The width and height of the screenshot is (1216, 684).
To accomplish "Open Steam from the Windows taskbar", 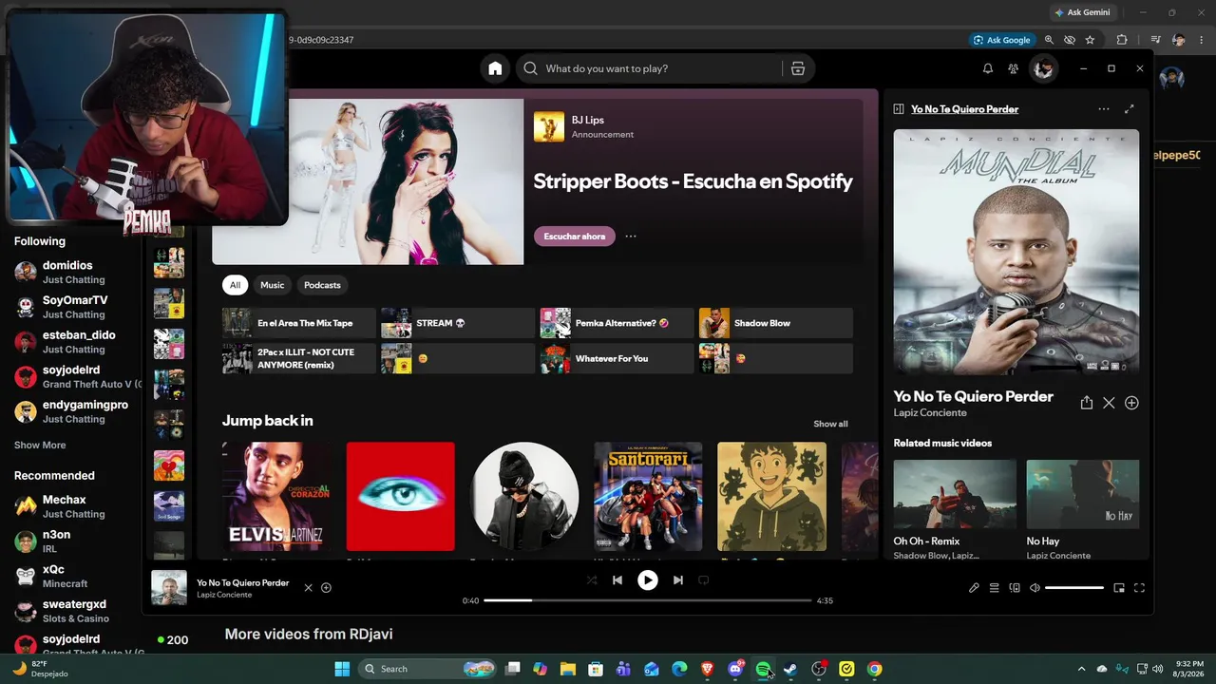I will [x=790, y=669].
